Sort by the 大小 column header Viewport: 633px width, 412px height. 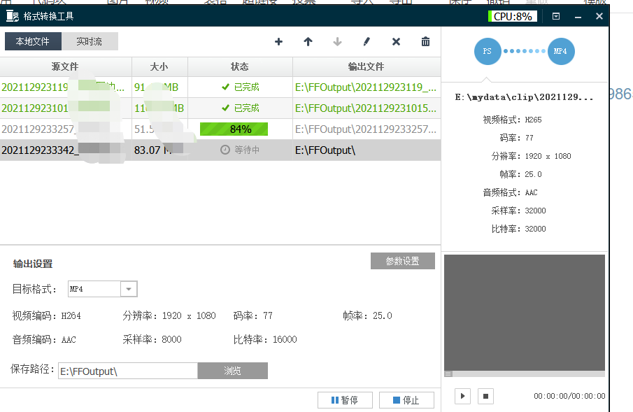point(159,66)
